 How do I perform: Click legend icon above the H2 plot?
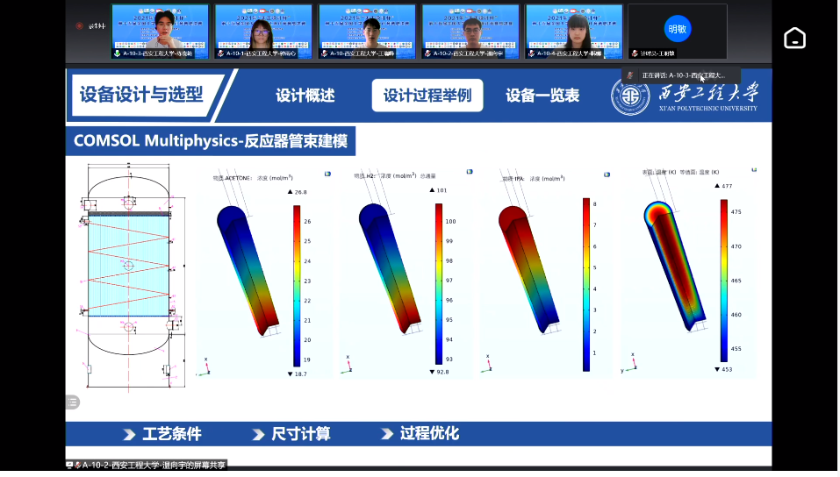tap(470, 172)
